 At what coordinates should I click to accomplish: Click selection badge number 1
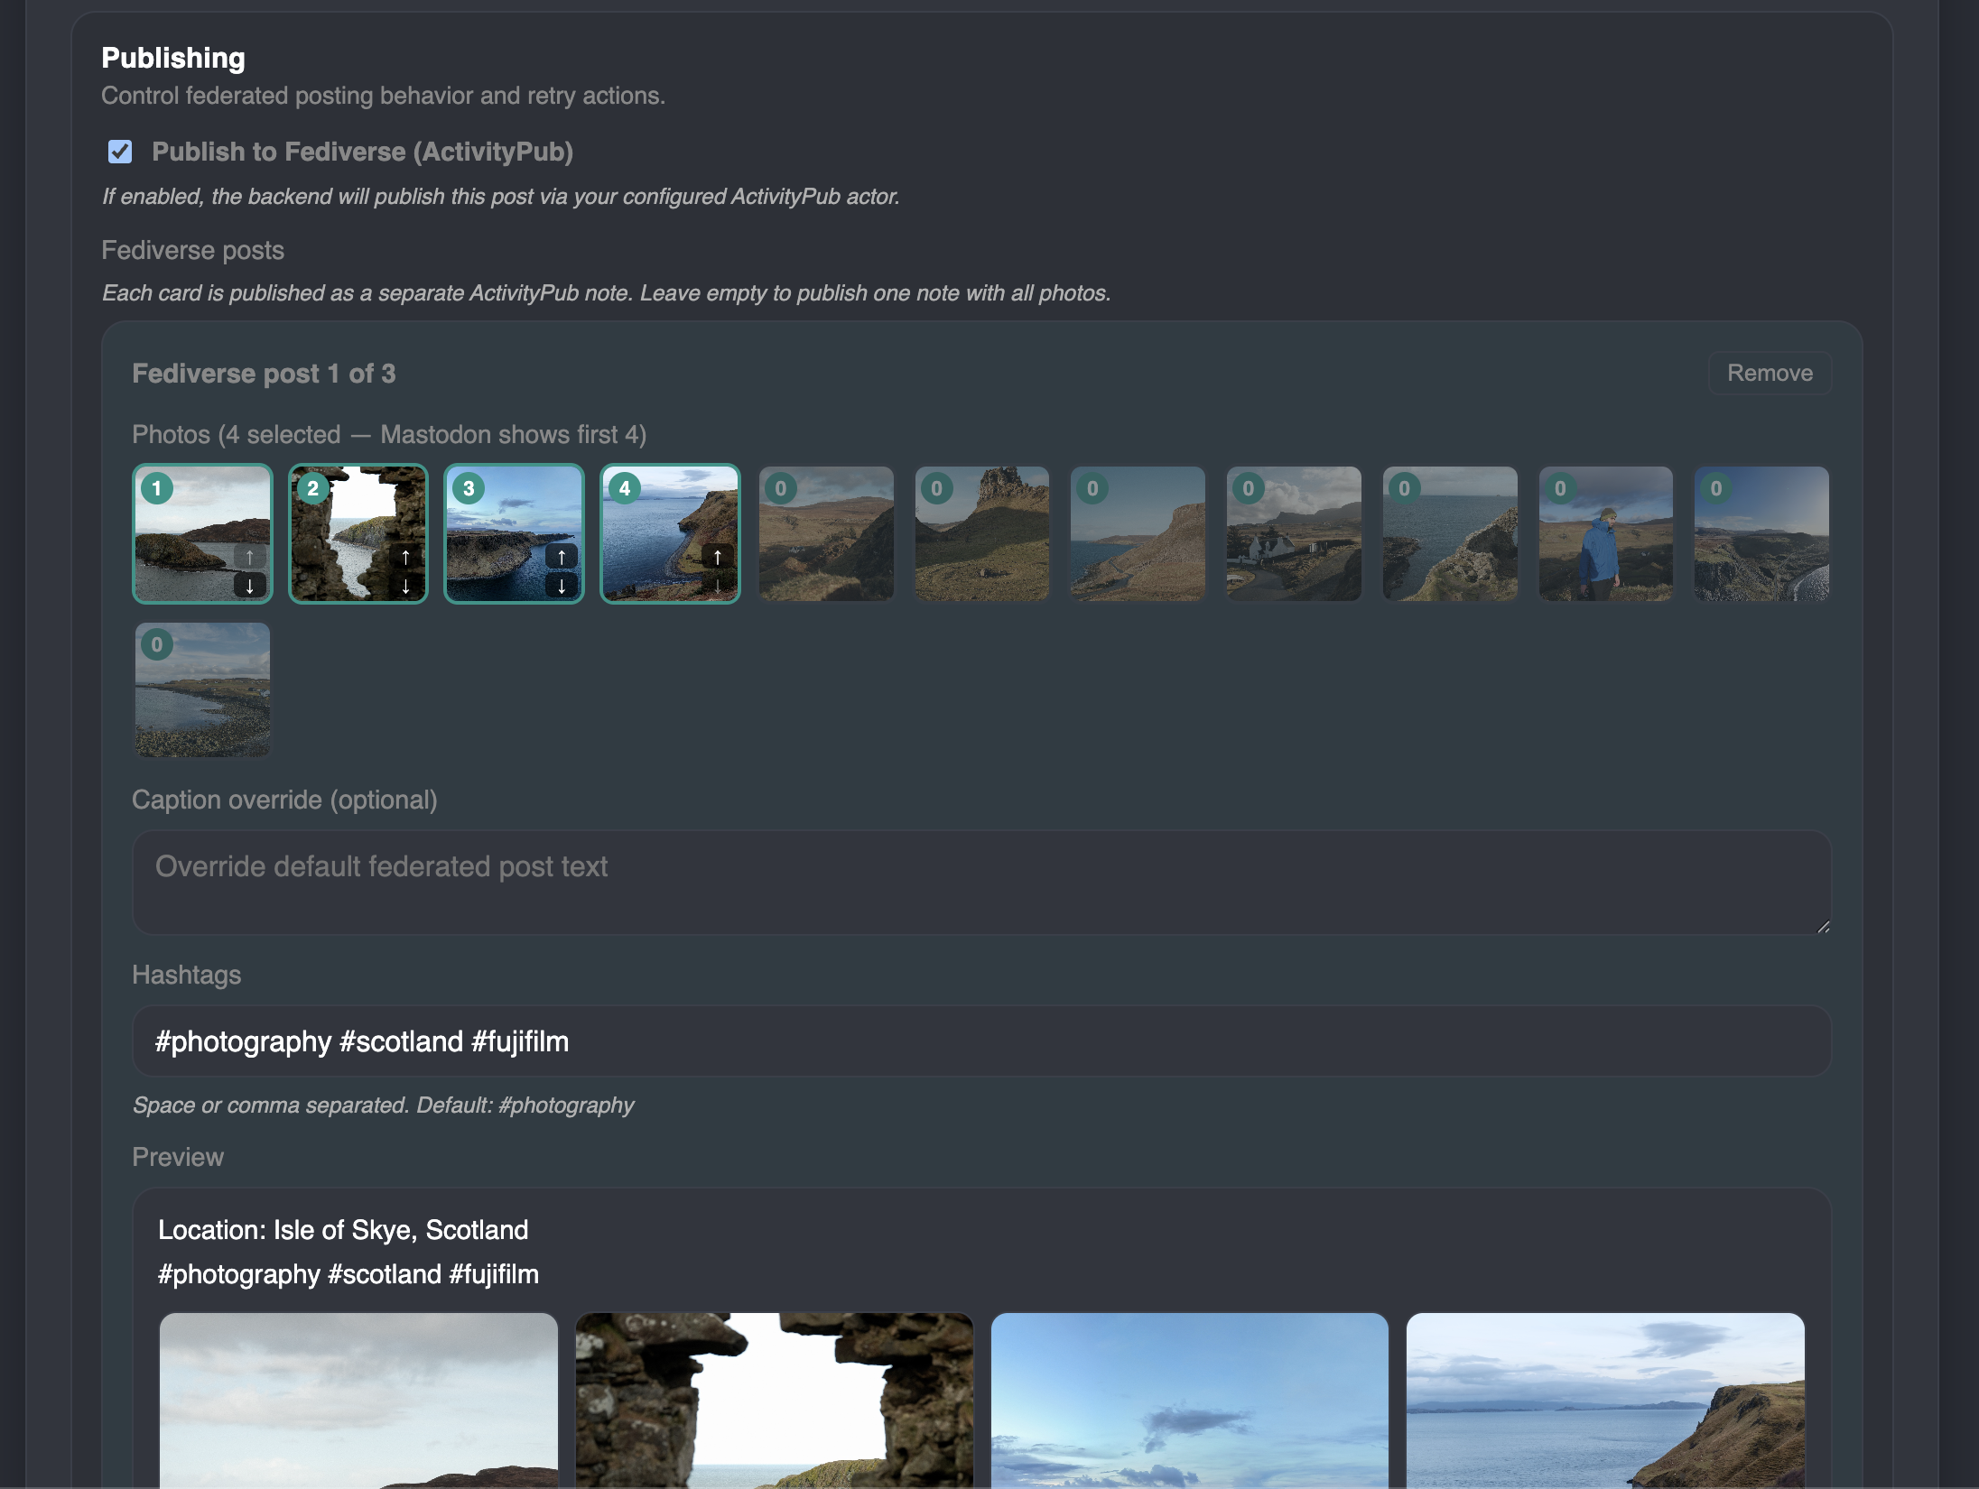point(157,489)
